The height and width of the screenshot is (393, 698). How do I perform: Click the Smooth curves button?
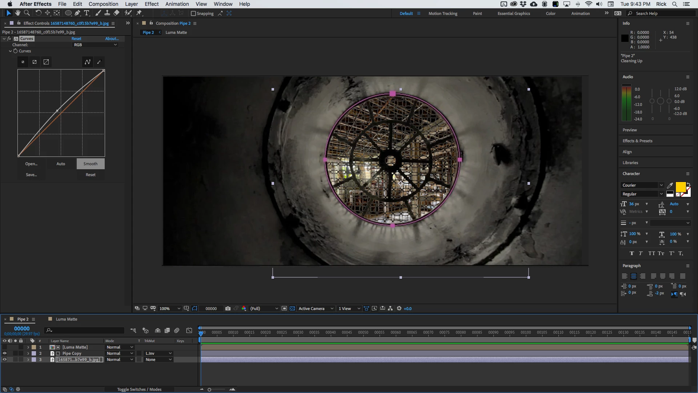[91, 164]
